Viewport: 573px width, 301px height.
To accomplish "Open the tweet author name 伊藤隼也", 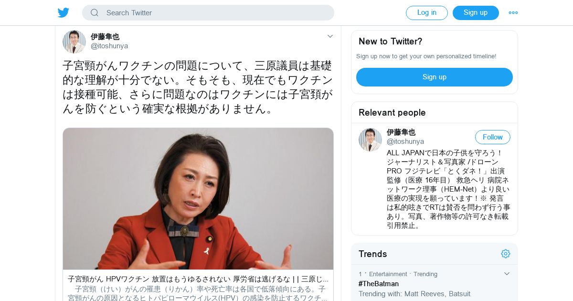I will (105, 37).
